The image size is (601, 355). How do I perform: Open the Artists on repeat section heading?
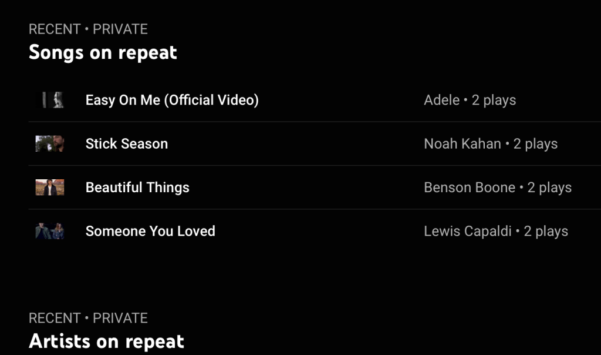pos(106,341)
